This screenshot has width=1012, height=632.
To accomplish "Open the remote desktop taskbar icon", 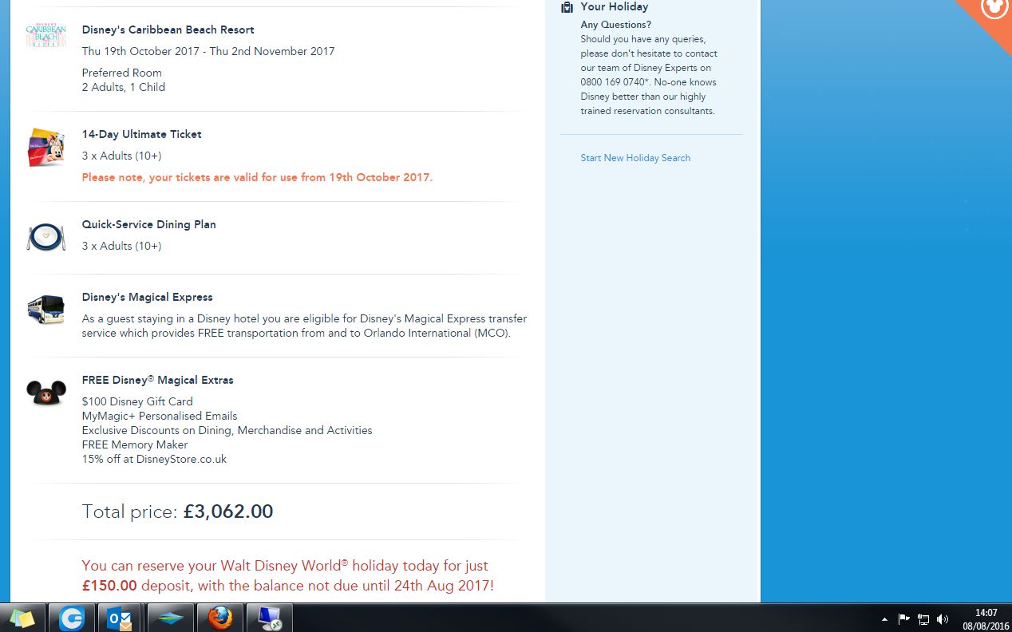I will [x=269, y=618].
